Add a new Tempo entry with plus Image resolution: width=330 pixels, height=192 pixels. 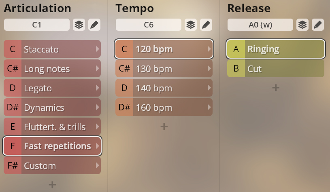(x=164, y=127)
